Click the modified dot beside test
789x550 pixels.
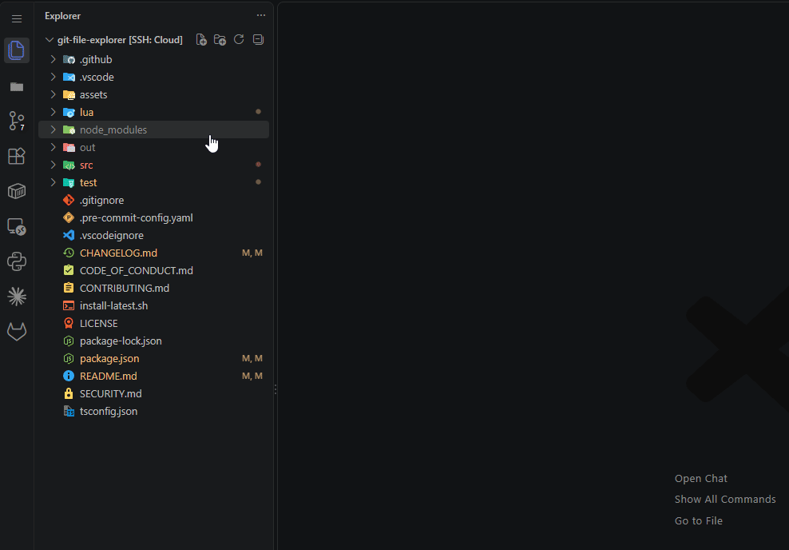(258, 182)
